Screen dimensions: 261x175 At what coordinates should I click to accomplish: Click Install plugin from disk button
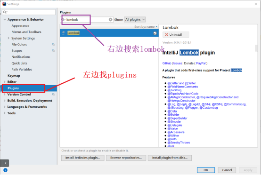point(170,158)
